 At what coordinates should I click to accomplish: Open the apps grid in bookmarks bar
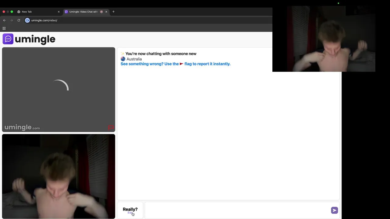[4, 28]
